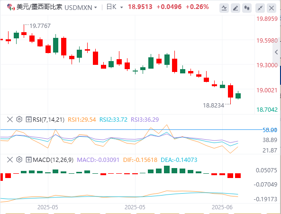Click MACD axis label -0.07049
Viewport: 281px width, 214px height.
265,185
